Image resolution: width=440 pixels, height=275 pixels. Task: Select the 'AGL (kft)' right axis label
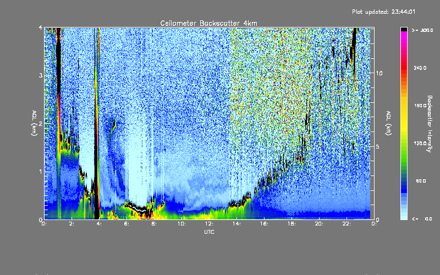pyautogui.click(x=389, y=123)
